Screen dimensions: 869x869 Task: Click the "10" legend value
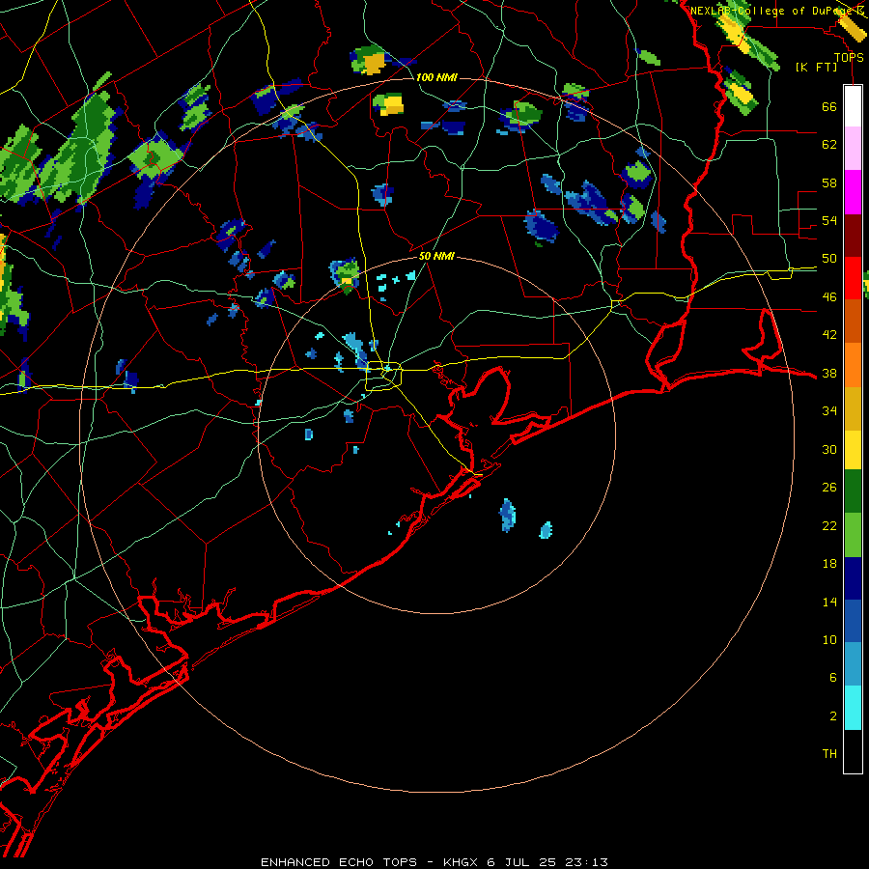[829, 640]
